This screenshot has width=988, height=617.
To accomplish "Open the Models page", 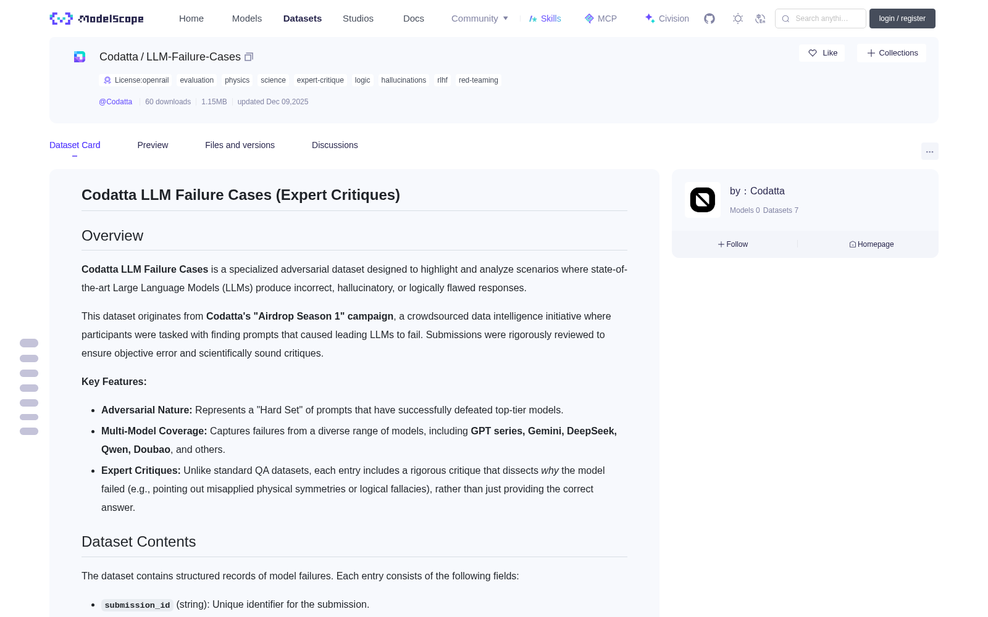I will (247, 19).
